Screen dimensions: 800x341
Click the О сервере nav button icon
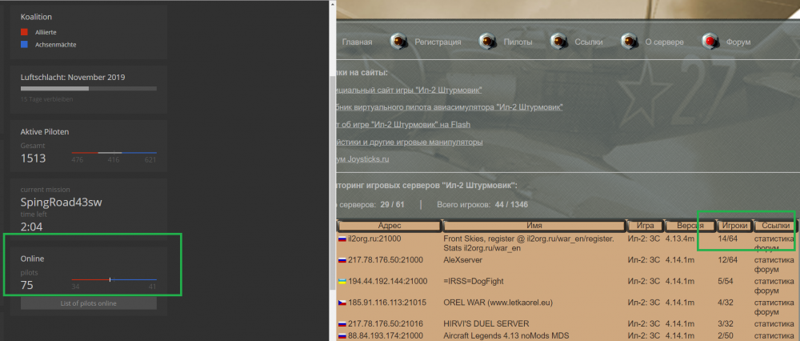(629, 42)
